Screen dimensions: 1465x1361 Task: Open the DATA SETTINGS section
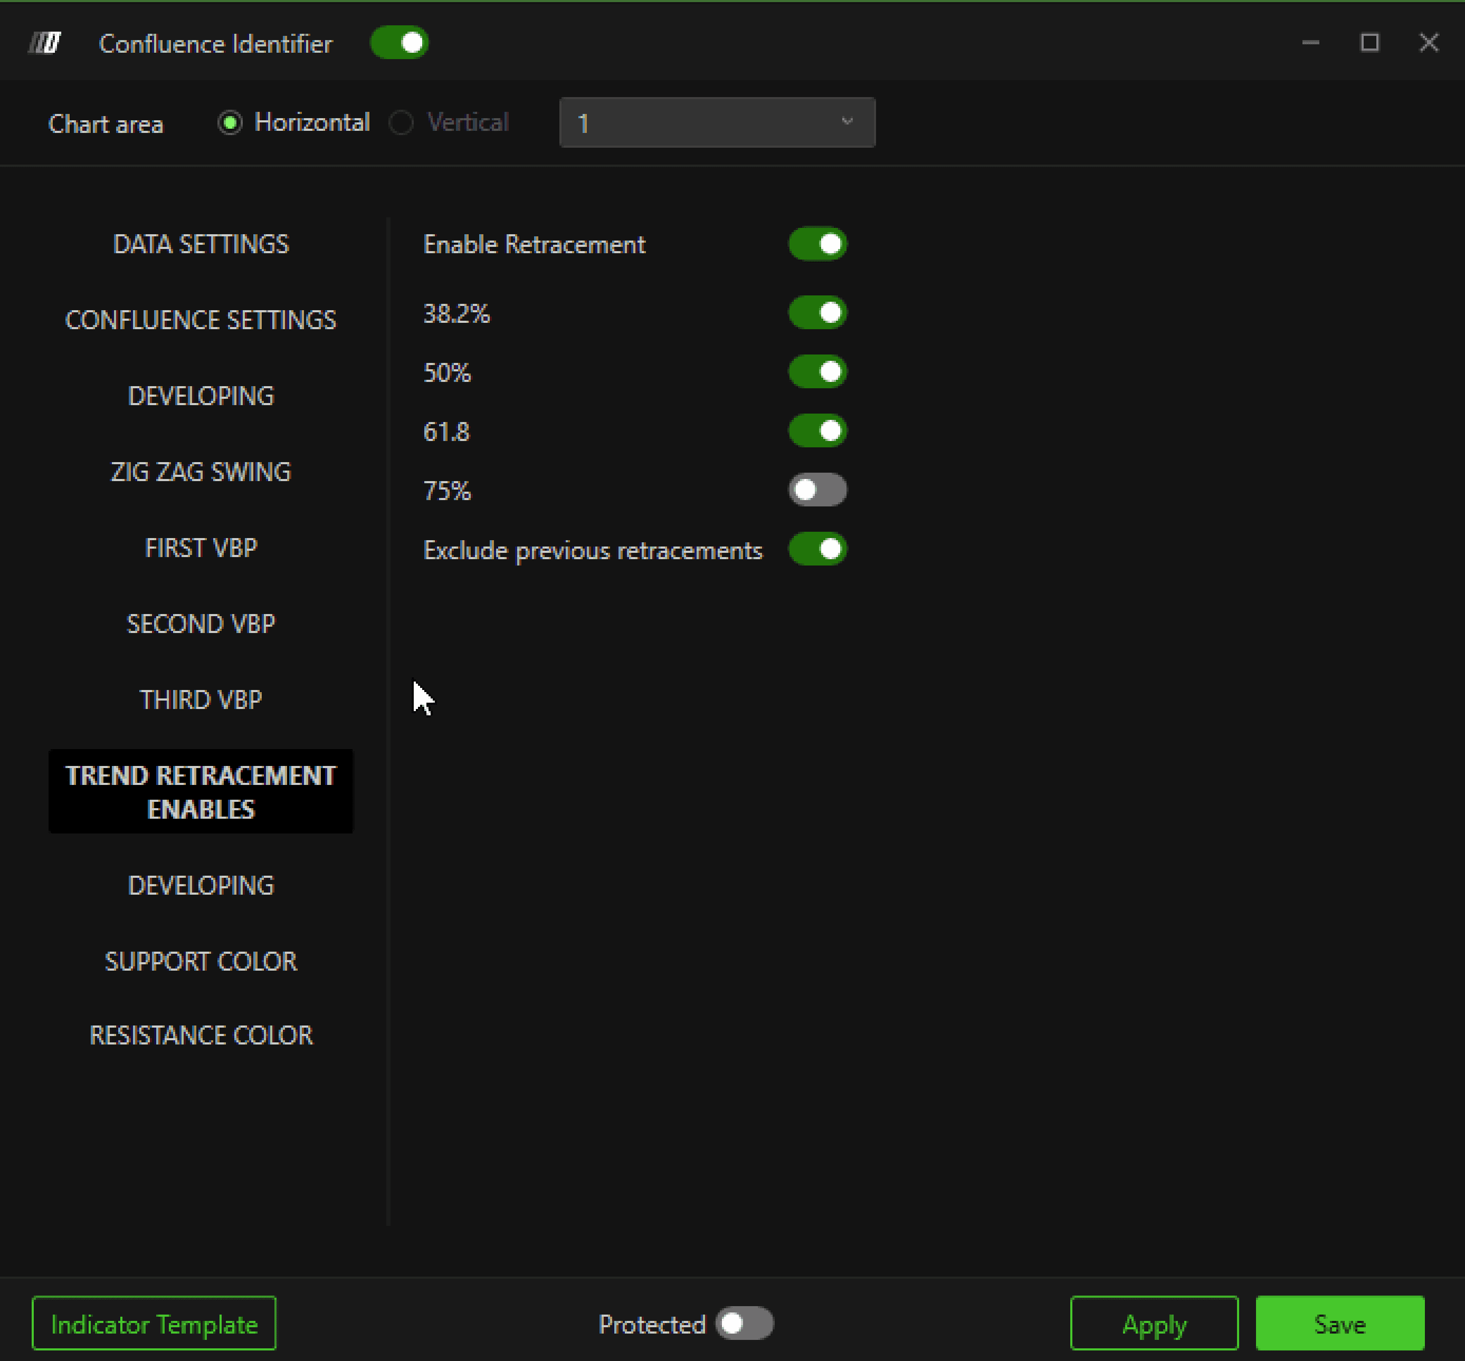[201, 245]
